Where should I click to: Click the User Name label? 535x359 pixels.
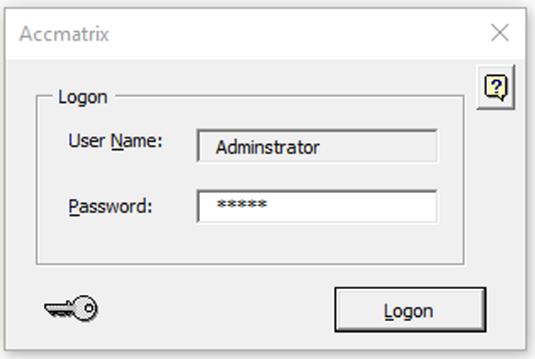pyautogui.click(x=115, y=141)
